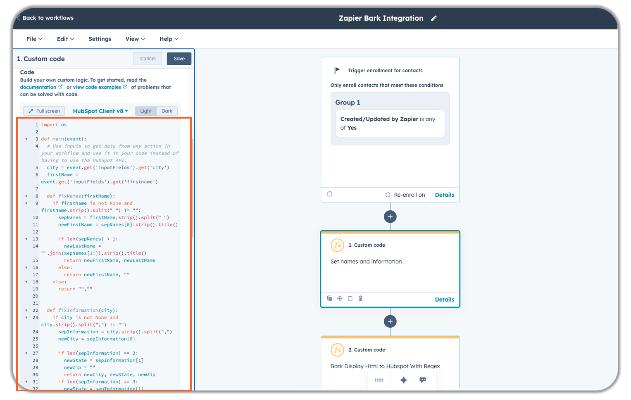Click the Created/Updated by Zapier filter condition

coord(390,123)
